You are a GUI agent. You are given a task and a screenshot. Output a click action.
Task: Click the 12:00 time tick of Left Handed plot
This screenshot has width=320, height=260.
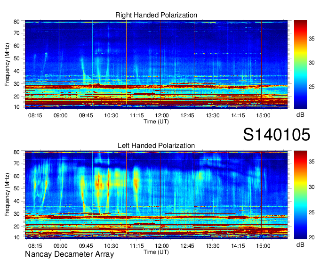[x=162, y=246]
